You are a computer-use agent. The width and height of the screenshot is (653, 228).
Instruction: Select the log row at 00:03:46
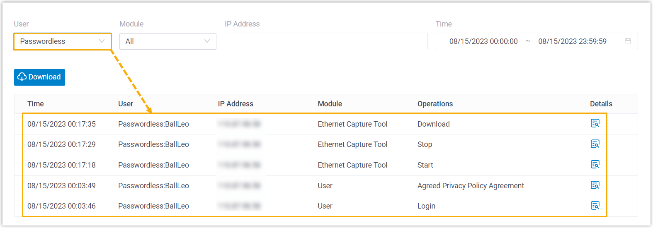61,206
